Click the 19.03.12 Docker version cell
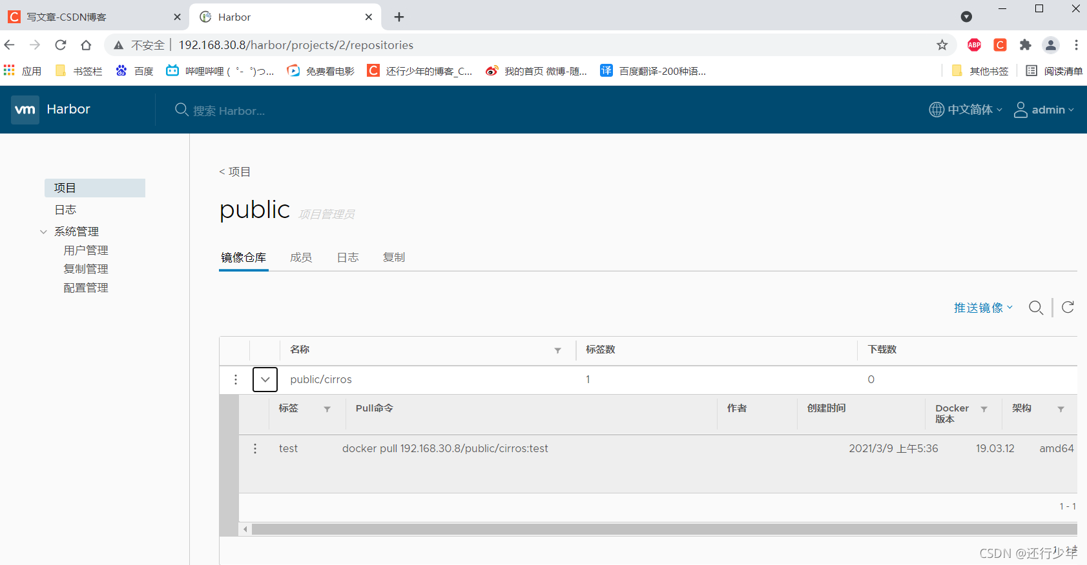The width and height of the screenshot is (1087, 565). [x=995, y=448]
